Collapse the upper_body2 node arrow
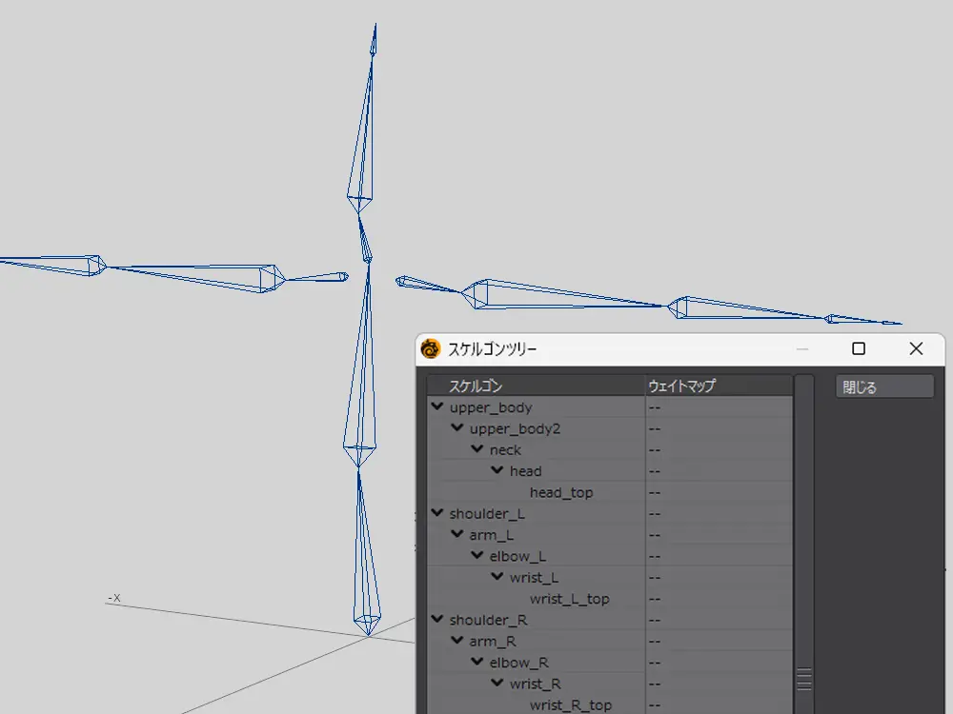The width and height of the screenshot is (953, 714). coord(457,427)
